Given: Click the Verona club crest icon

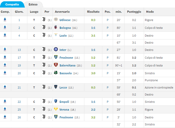Looking at the screenshot, I should 56,109.
